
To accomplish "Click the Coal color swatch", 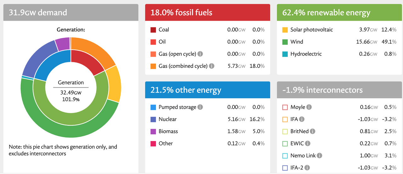I will 153,30.
